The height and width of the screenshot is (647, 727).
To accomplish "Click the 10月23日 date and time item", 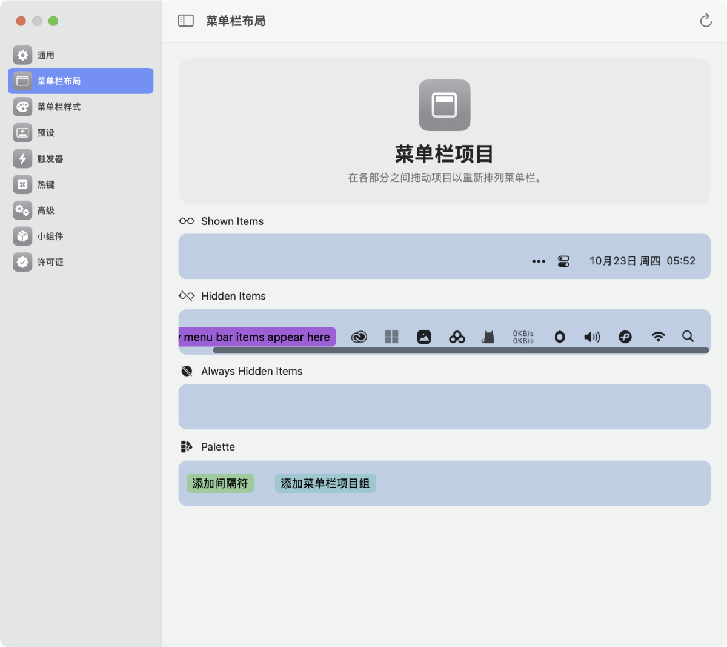I will tap(642, 261).
